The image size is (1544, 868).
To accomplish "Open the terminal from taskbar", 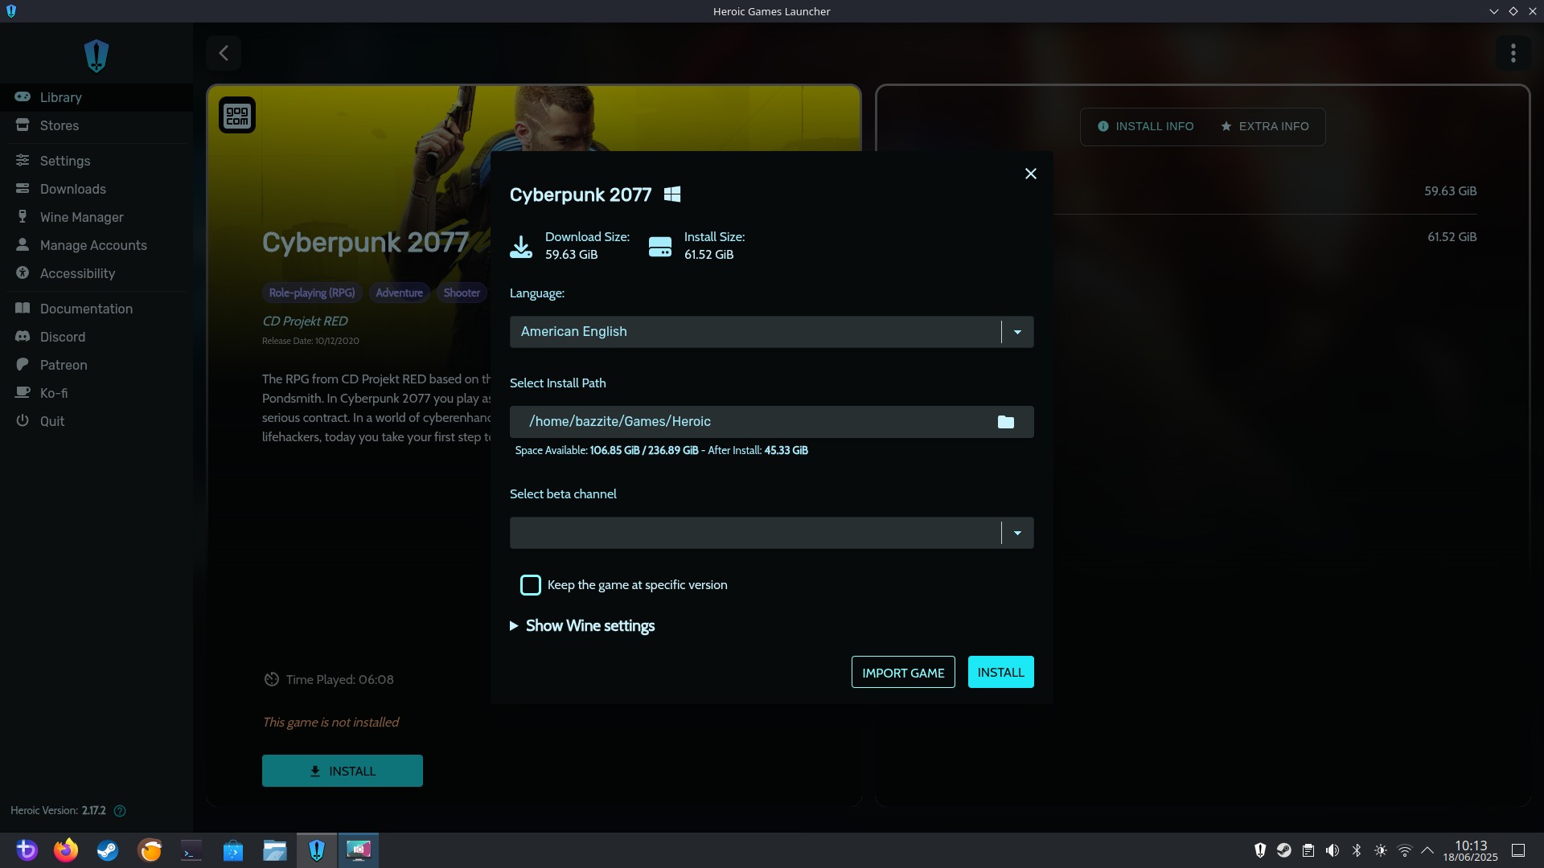I will 191,850.
